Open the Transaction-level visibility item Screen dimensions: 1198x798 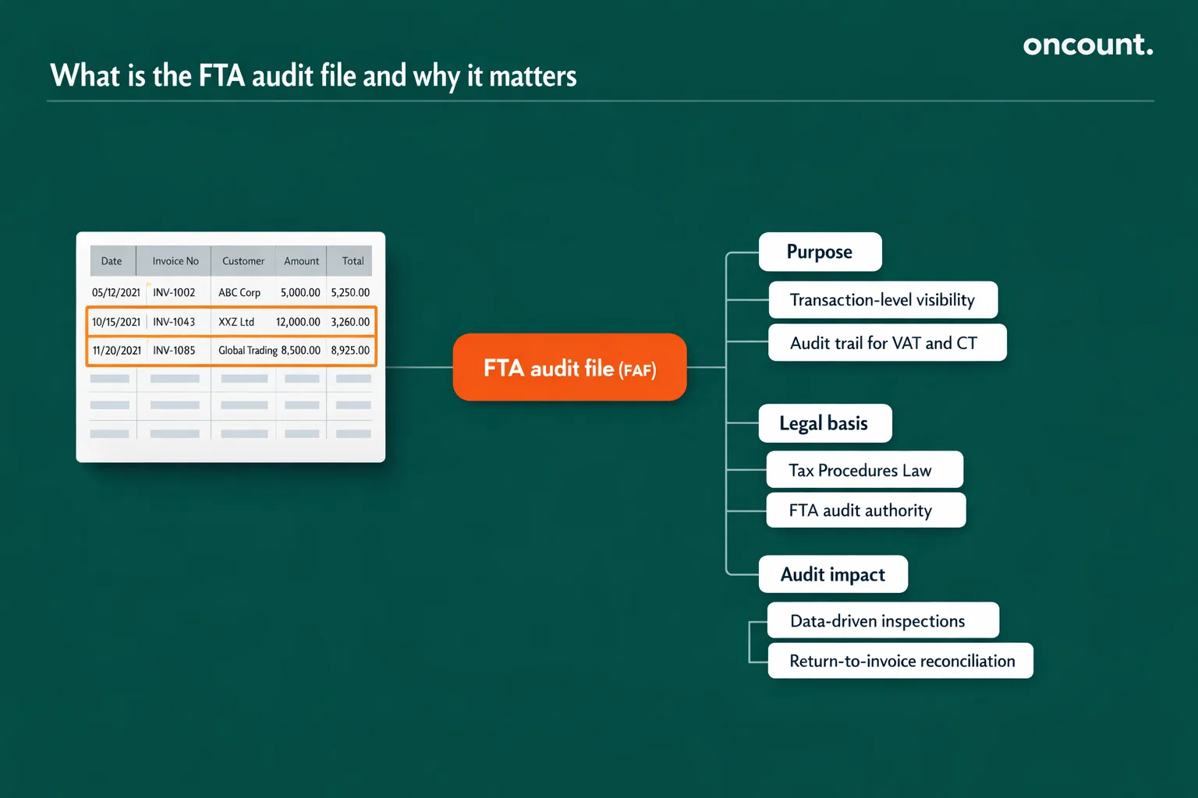[x=881, y=299]
